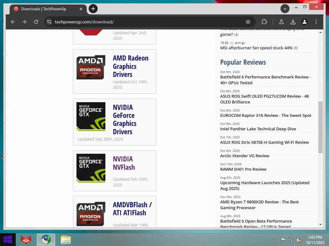Click the muted volume tray icon

299,240
